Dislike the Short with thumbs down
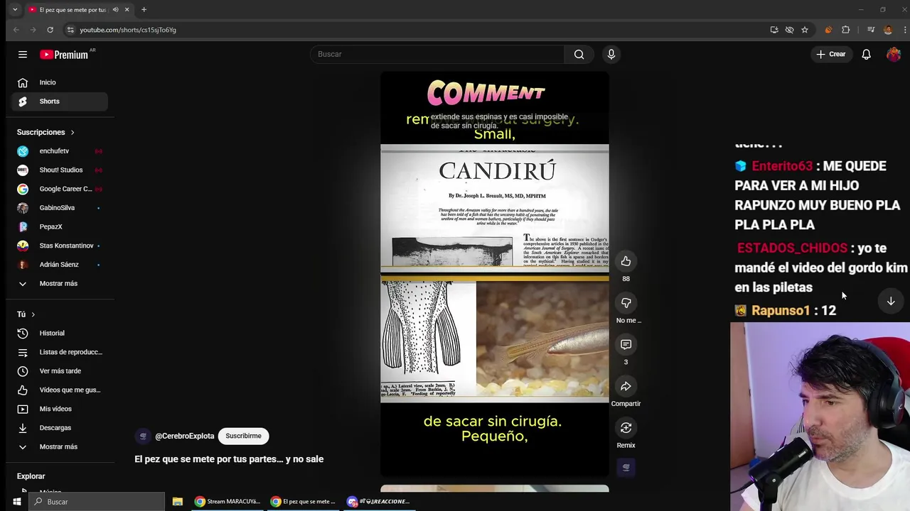Viewport: 910px width, 511px height. coord(626,303)
